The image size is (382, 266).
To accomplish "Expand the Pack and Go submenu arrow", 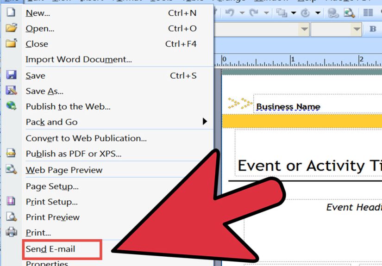I will tap(205, 121).
